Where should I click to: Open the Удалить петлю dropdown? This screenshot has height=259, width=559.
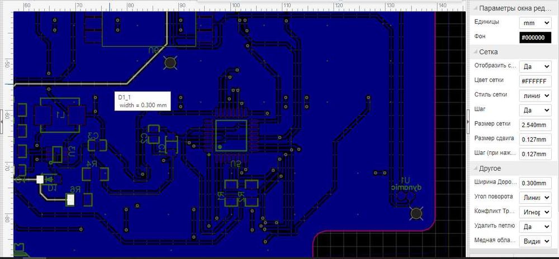[x=535, y=227]
